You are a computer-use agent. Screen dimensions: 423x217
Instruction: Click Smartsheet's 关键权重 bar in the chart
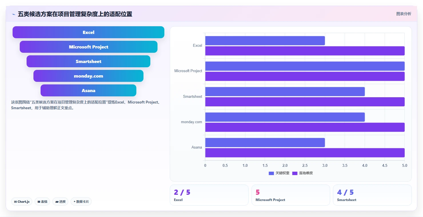tap(285, 92)
